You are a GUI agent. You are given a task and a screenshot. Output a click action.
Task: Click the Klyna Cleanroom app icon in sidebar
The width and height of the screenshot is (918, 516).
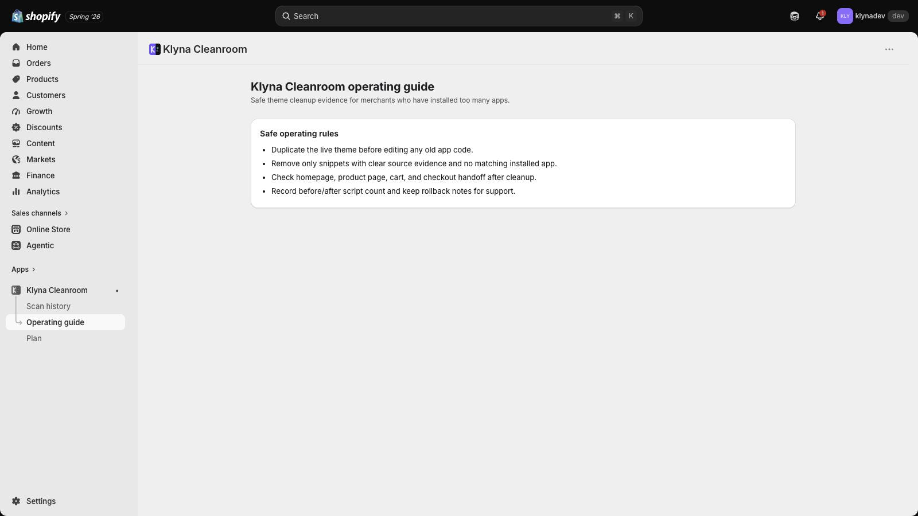[16, 290]
